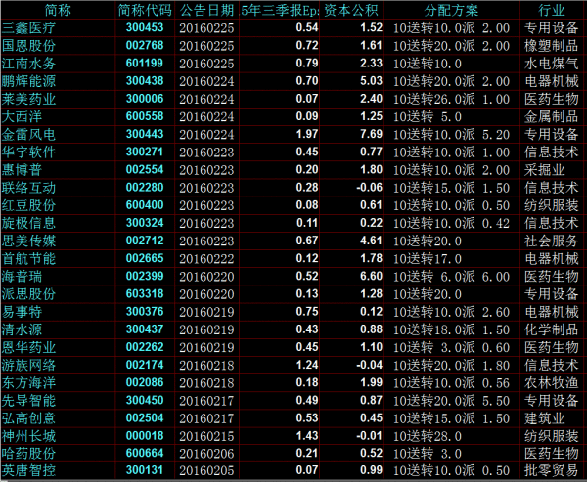Click stock code 600664
The height and width of the screenshot is (482, 587).
point(145,453)
